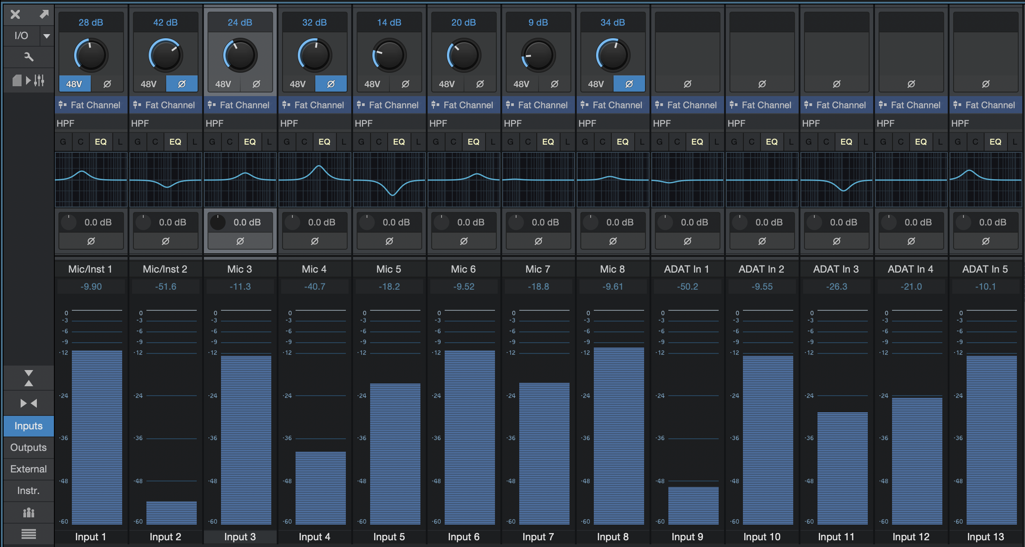Enable 48V phantom power on Mic/Inst 1
The image size is (1025, 547).
(75, 83)
